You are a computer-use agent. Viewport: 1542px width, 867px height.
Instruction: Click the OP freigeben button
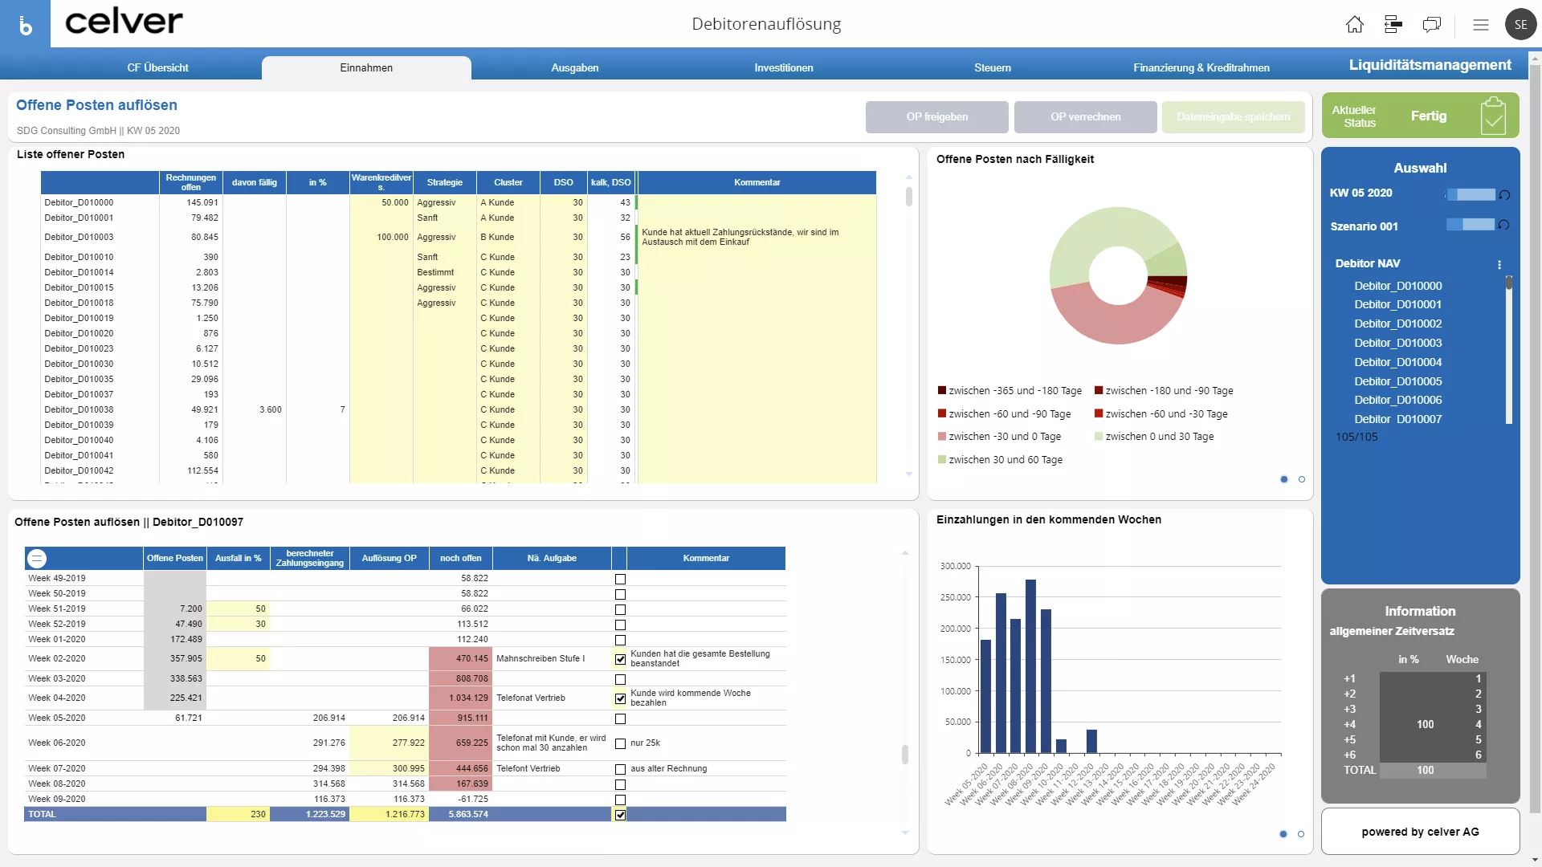[x=937, y=117]
